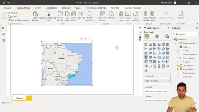199x112 pixels.
Task: Open the Obter dados dropdown
Action: tap(35, 16)
